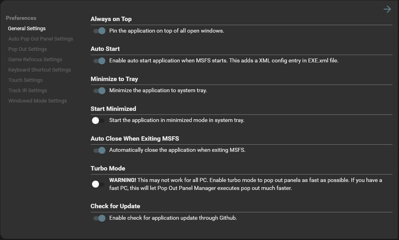Toggle Check for Update switch
Image resolution: width=399 pixels, height=240 pixels.
pyautogui.click(x=99, y=218)
